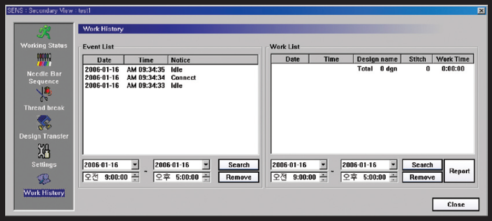The image size is (492, 221).
Task: Open the Settings tools icon
Action: click(44, 151)
